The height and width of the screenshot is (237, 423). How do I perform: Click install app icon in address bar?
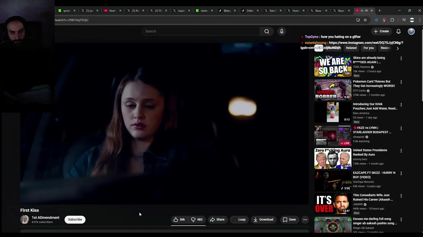(358, 20)
